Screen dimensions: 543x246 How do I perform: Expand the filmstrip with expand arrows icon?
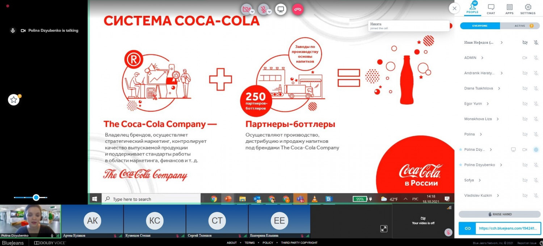384,228
